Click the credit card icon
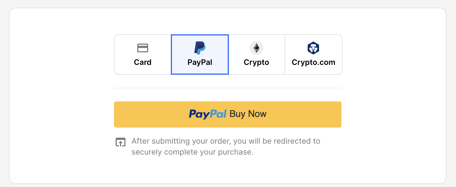 pyautogui.click(x=143, y=48)
